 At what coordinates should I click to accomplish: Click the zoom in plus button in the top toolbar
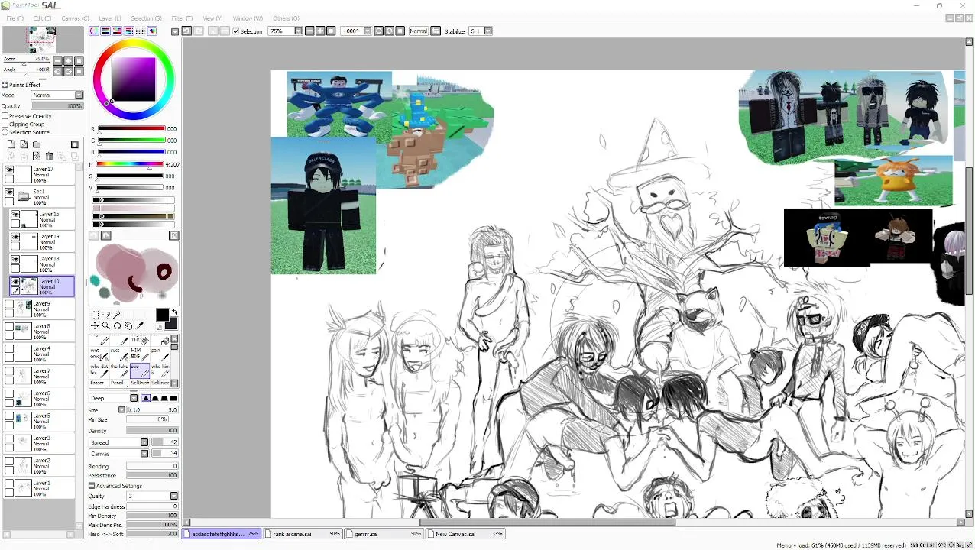(x=320, y=31)
